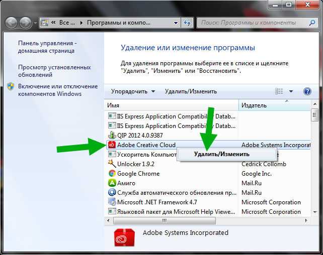323x255 pixels.
Task: Click the horizontal scrollbar thumb
Action: coord(165,221)
